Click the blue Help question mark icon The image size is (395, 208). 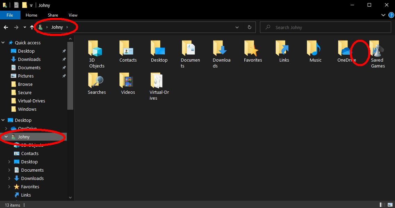[391, 15]
